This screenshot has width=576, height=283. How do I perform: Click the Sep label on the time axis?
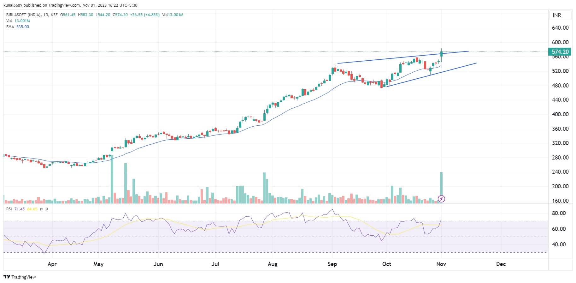pyautogui.click(x=332, y=264)
